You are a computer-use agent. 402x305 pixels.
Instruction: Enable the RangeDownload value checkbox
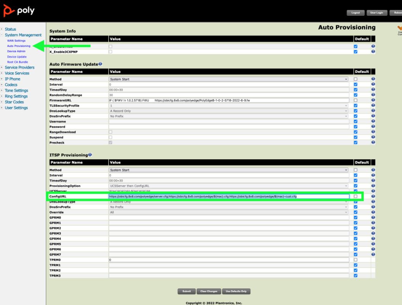[111, 132]
